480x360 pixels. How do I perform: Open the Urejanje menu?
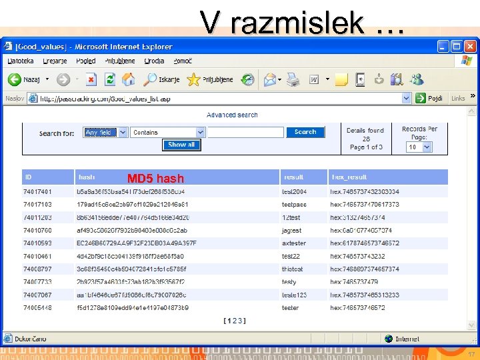click(x=55, y=61)
